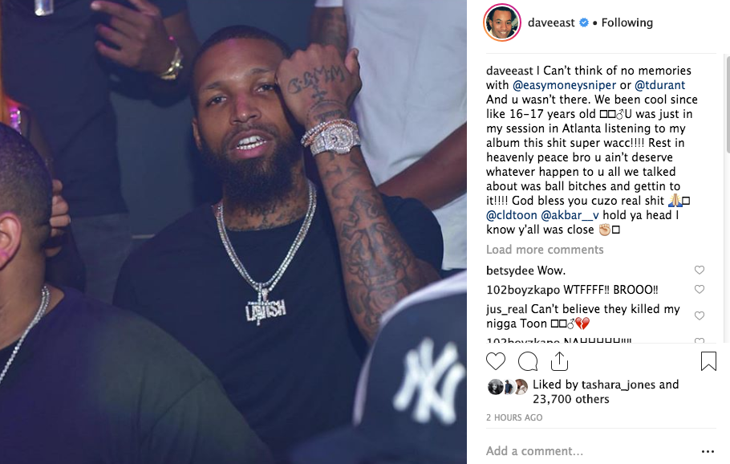Toggle the Following button

[627, 22]
